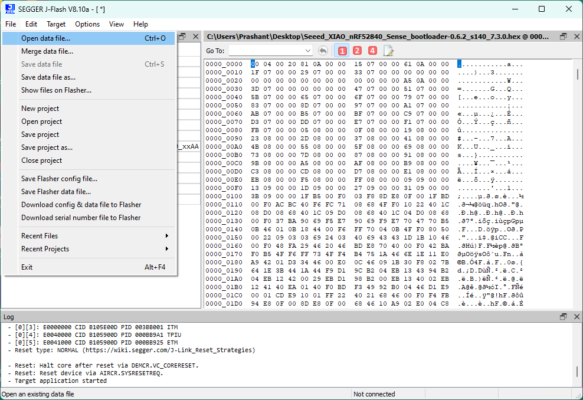Viewport: 583px width, 400px height.
Task: Close the hex data file panel
Action: [577, 37]
